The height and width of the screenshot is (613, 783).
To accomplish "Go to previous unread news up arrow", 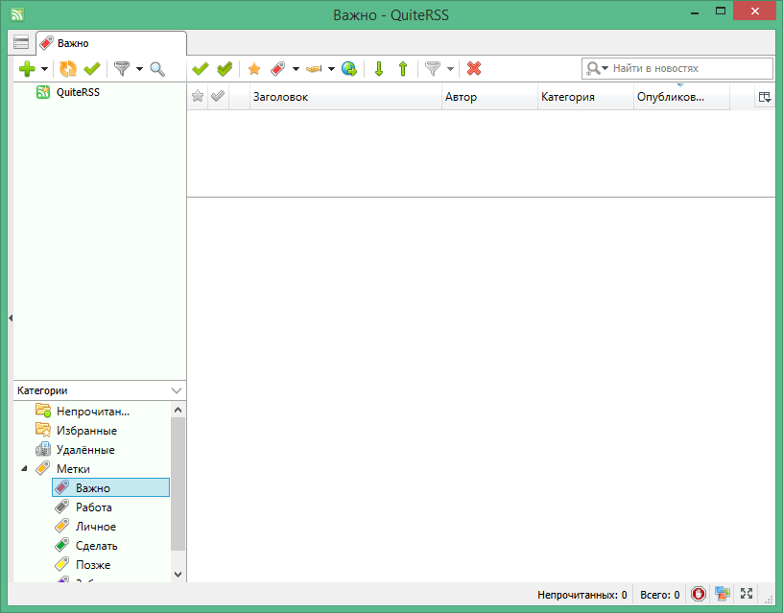I will 403,69.
